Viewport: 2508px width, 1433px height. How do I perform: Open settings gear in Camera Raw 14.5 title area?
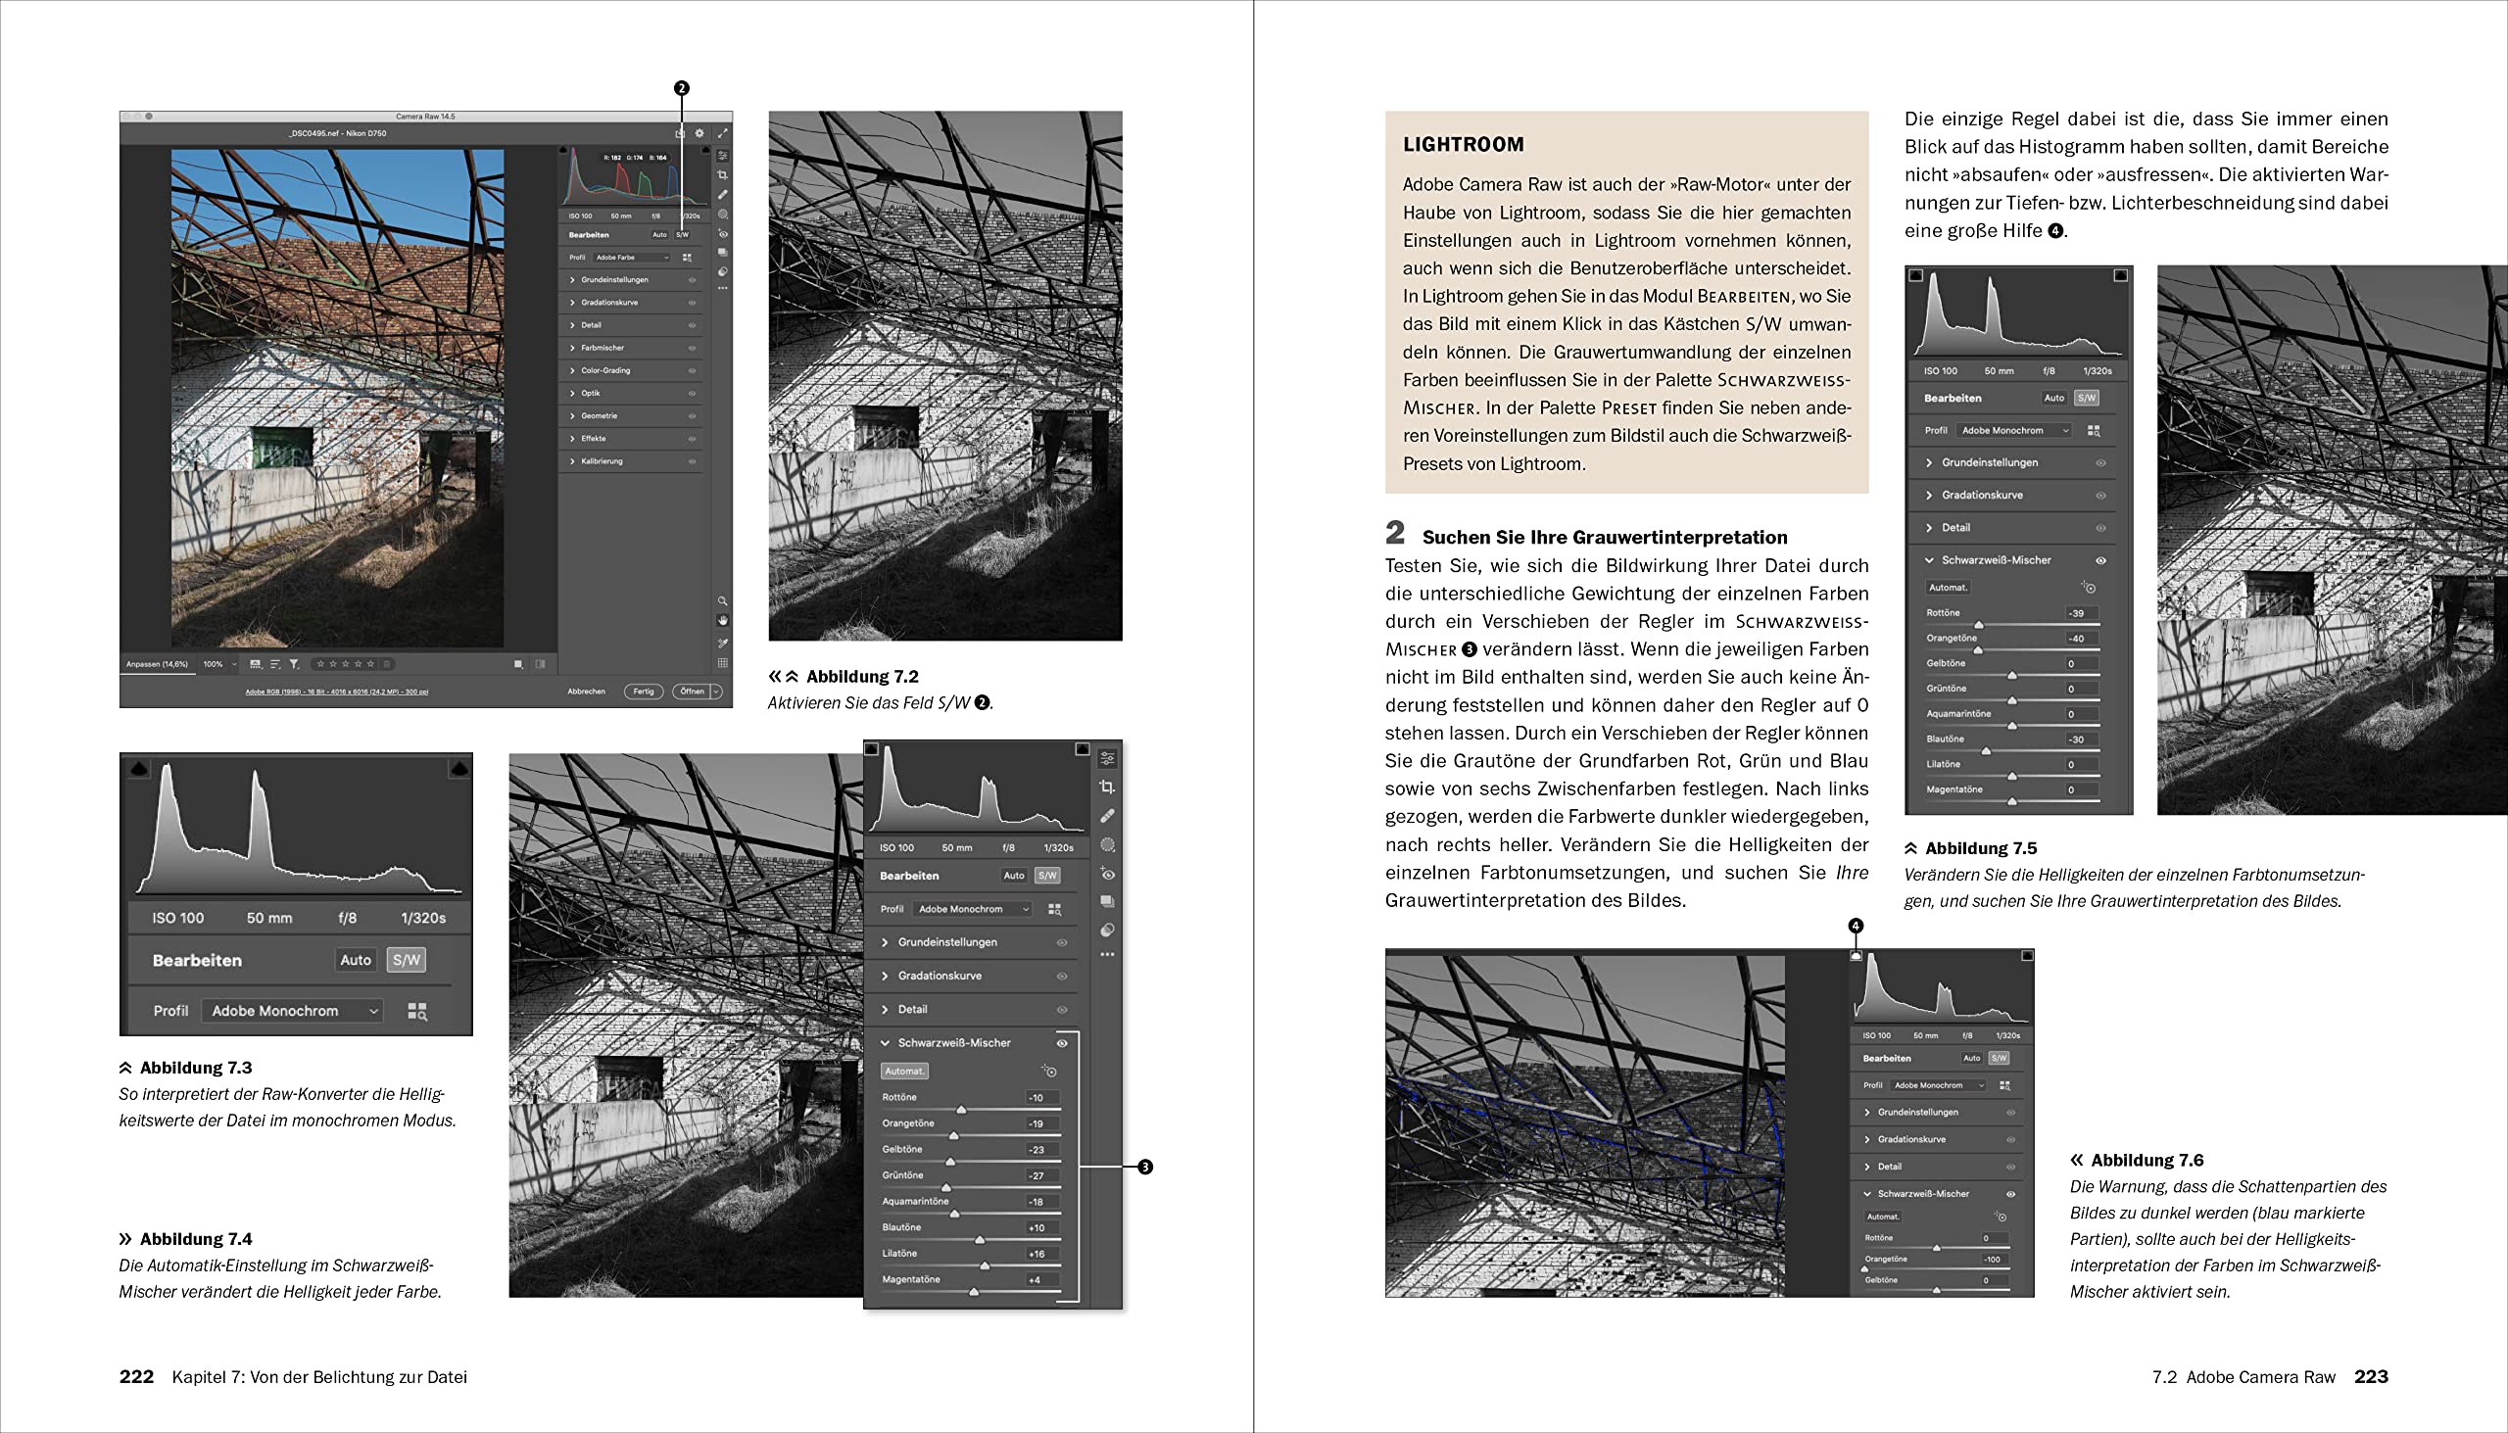699,133
